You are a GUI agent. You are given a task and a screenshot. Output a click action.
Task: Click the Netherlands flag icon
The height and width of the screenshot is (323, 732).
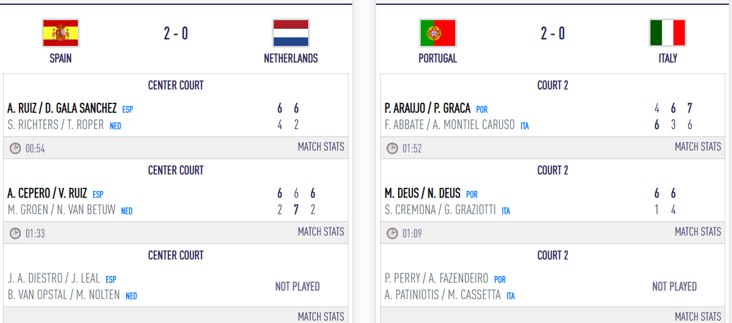pyautogui.click(x=291, y=33)
